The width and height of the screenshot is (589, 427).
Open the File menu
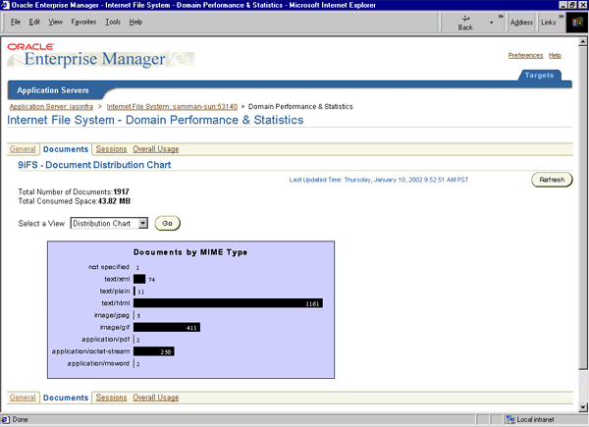pyautogui.click(x=16, y=23)
